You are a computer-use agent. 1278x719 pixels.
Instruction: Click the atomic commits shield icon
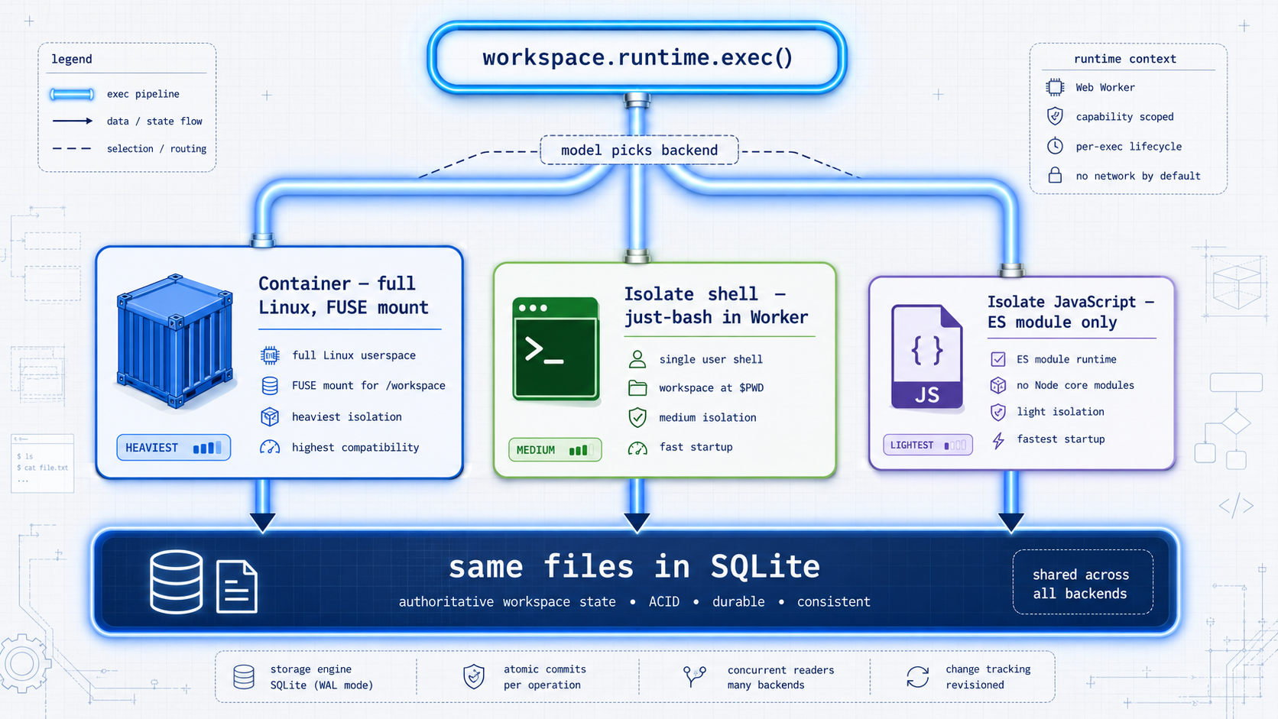click(474, 676)
